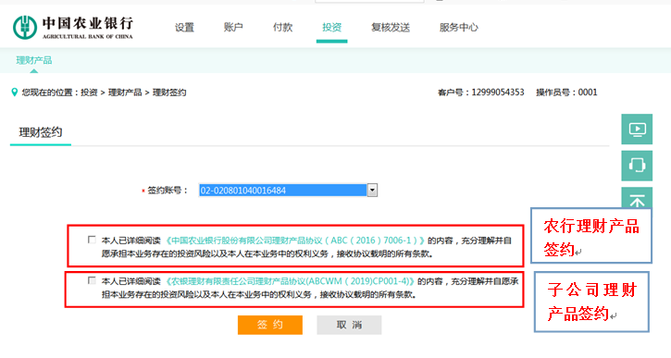Open the 农银理财有限责任公司理财产品协议 link
Image resolution: width=671 pixels, height=358 pixels.
coord(290,281)
